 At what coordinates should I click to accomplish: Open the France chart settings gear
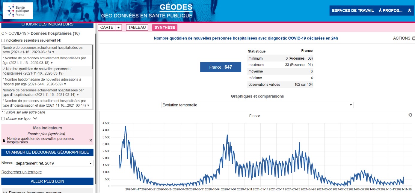coord(410,115)
